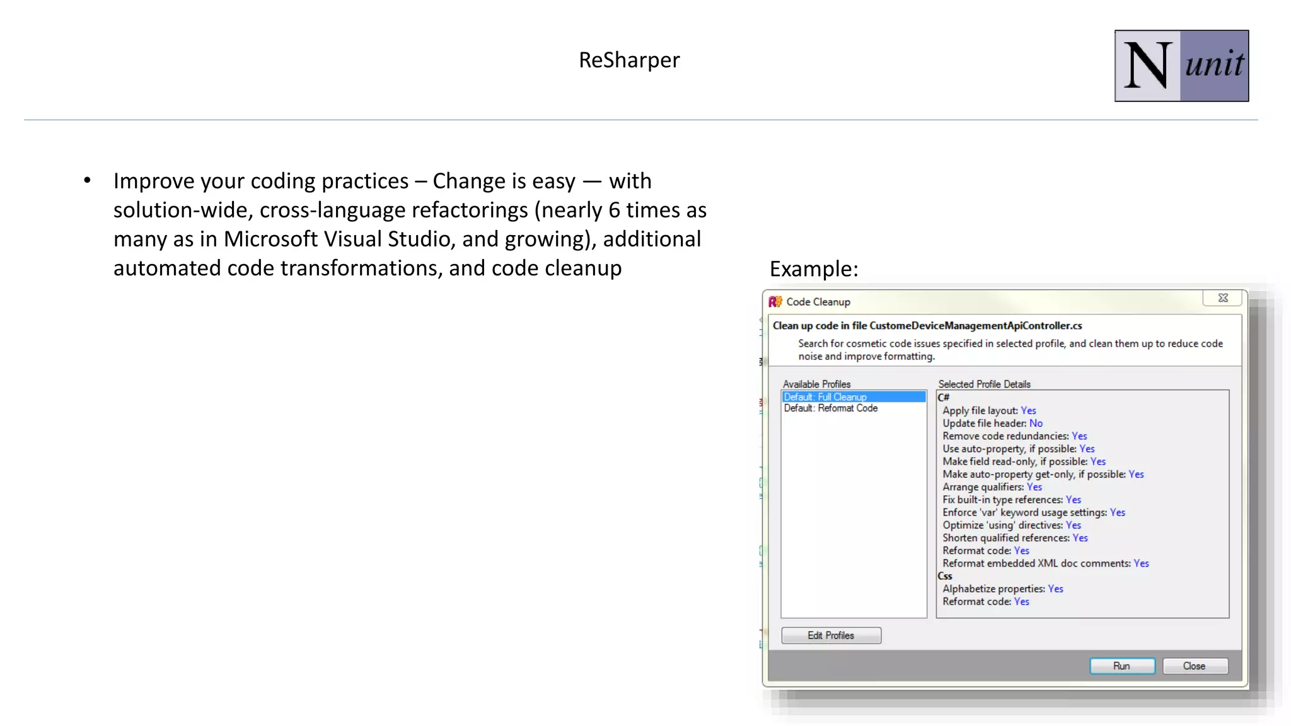1291x726 pixels.
Task: Click "Optimize 'using' directives" entry
Action: click(x=1011, y=525)
